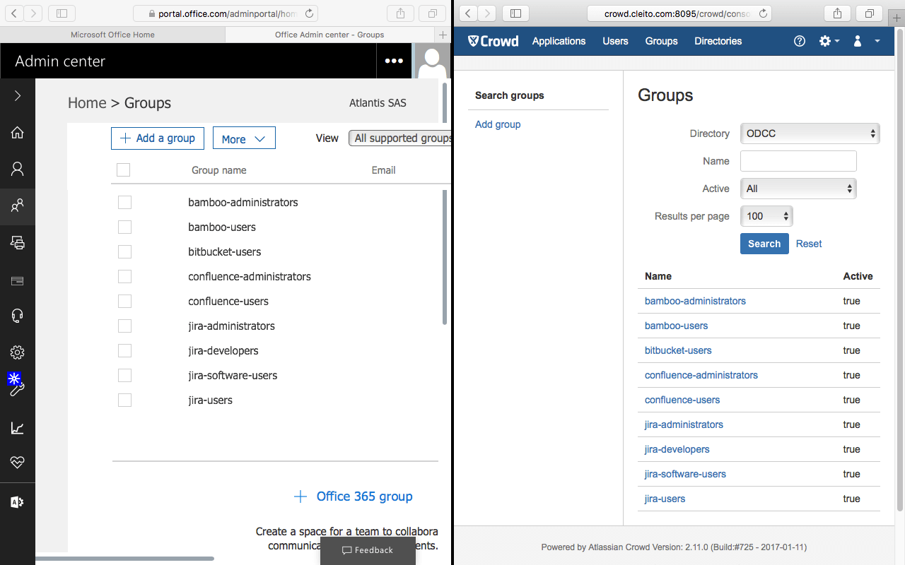
Task: Switch to Microsoft Office Home tab
Action: click(x=112, y=35)
